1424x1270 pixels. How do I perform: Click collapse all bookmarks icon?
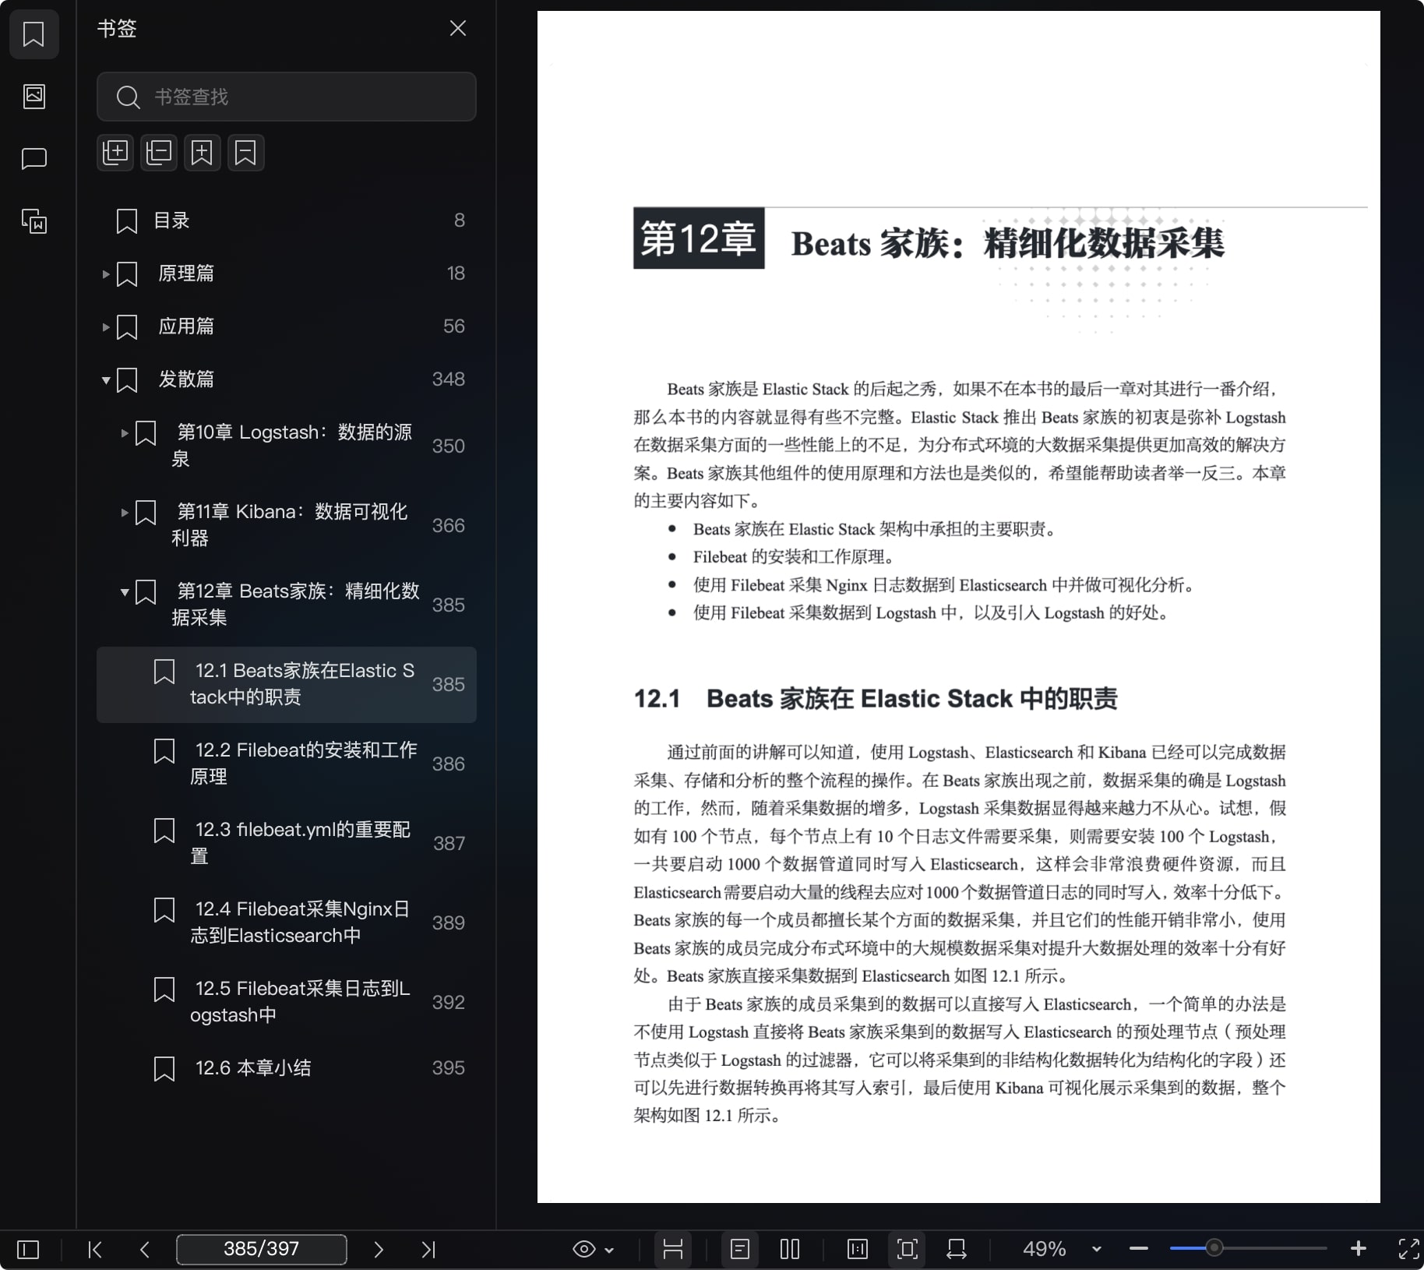click(x=159, y=153)
